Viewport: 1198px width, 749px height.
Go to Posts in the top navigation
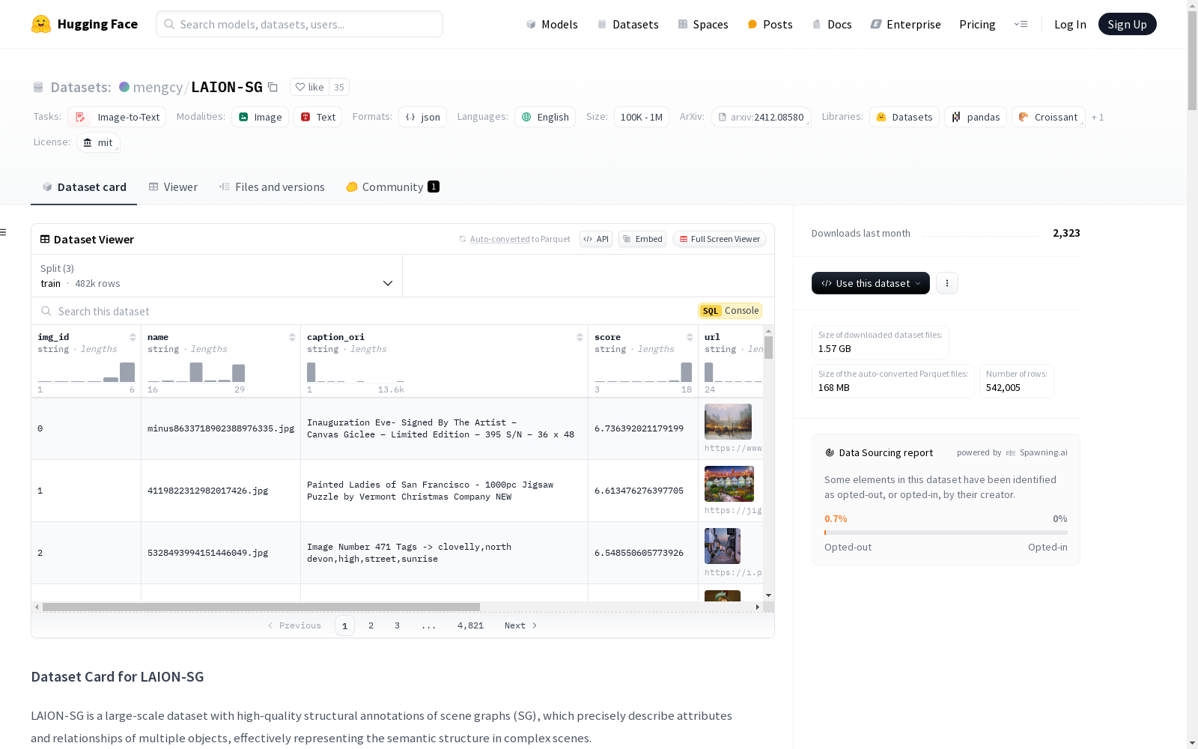click(770, 24)
